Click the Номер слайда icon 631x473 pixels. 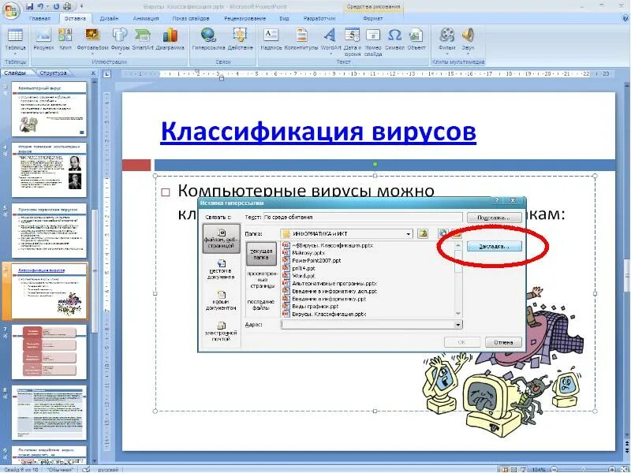pos(373,43)
